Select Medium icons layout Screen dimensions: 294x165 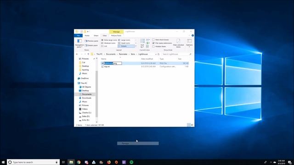pos(108,43)
